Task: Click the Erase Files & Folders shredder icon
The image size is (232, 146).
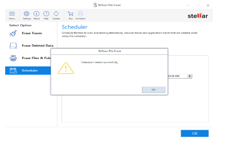Action: tap(13, 58)
